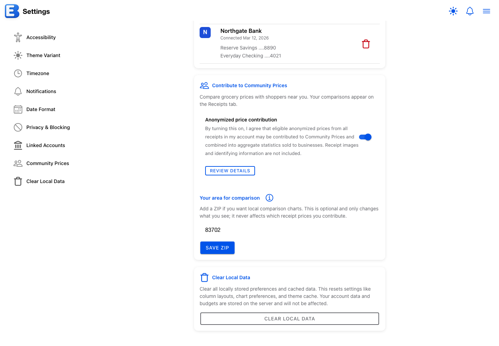Open the Contribute to Community Prices heading
This screenshot has width=499, height=346.
click(x=249, y=85)
